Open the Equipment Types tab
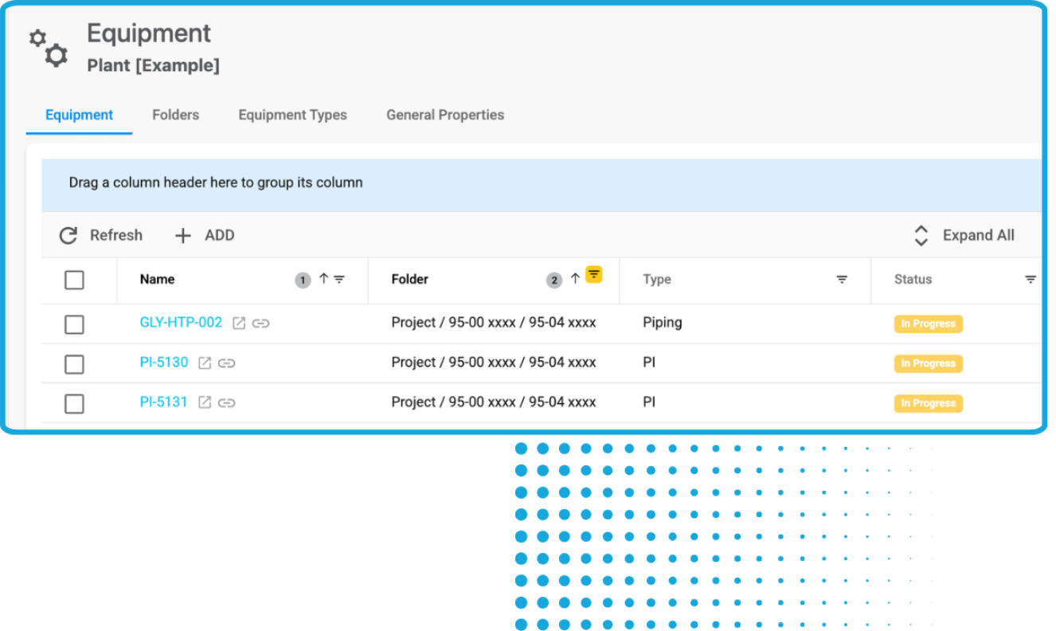Screen dimensions: 1056x631 click(x=292, y=115)
